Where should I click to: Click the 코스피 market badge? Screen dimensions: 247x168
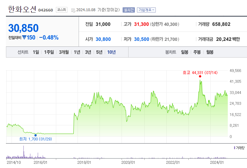61,10
